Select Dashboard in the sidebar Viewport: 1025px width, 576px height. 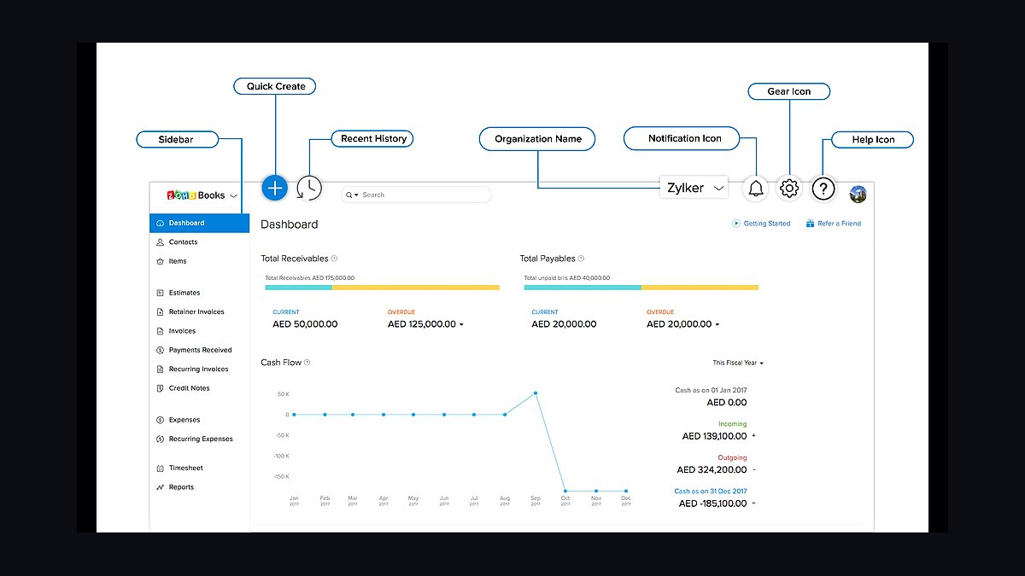(199, 223)
